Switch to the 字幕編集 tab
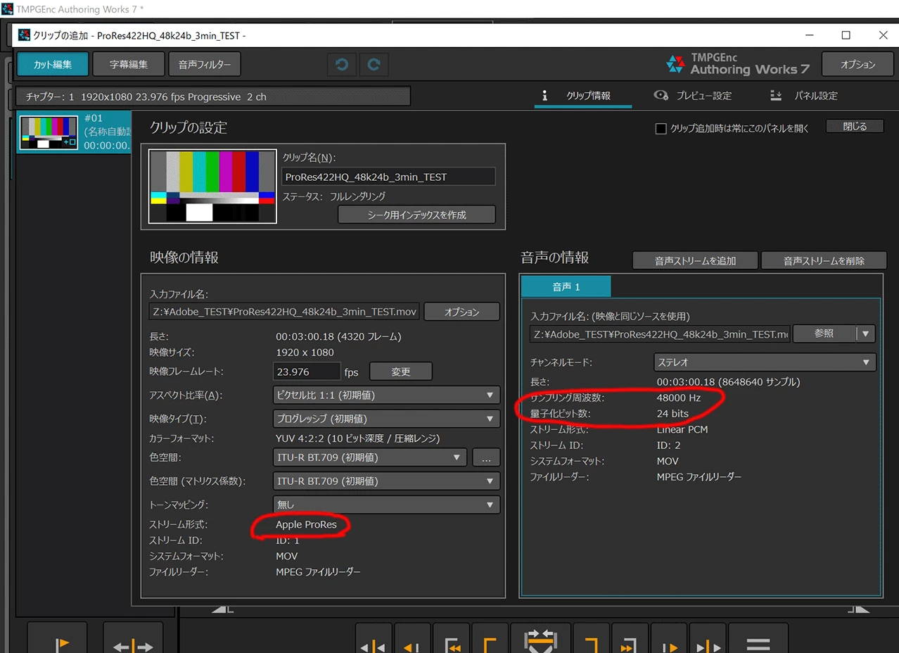 [x=129, y=64]
